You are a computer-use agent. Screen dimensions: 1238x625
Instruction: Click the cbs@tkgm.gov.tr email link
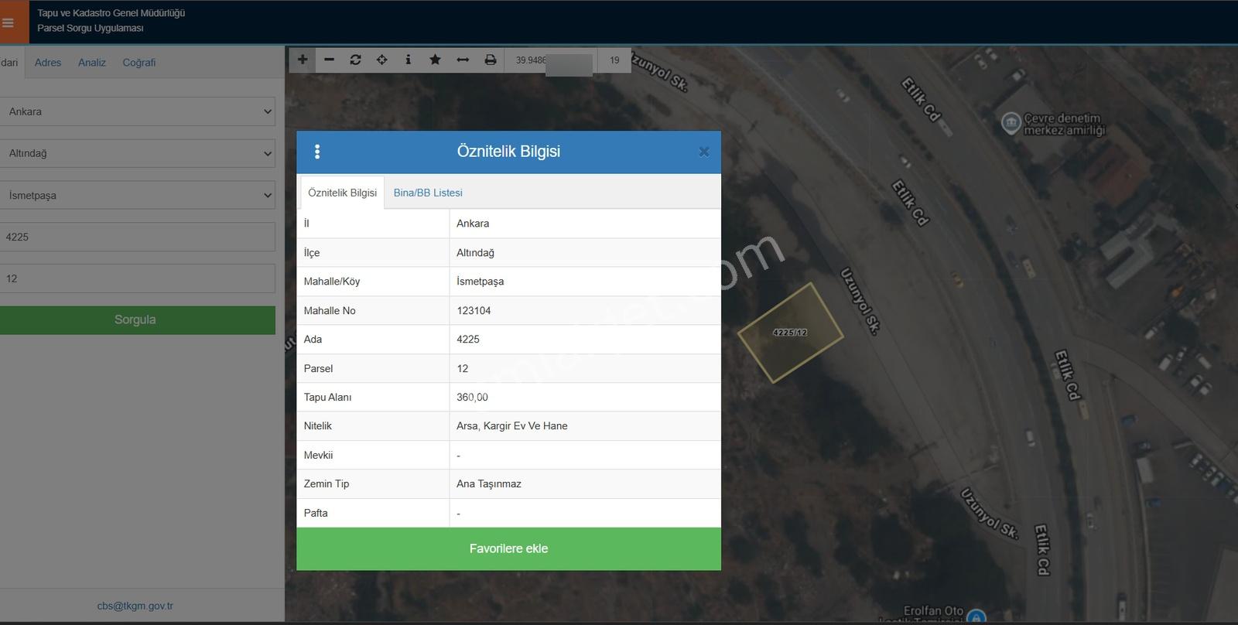point(135,606)
